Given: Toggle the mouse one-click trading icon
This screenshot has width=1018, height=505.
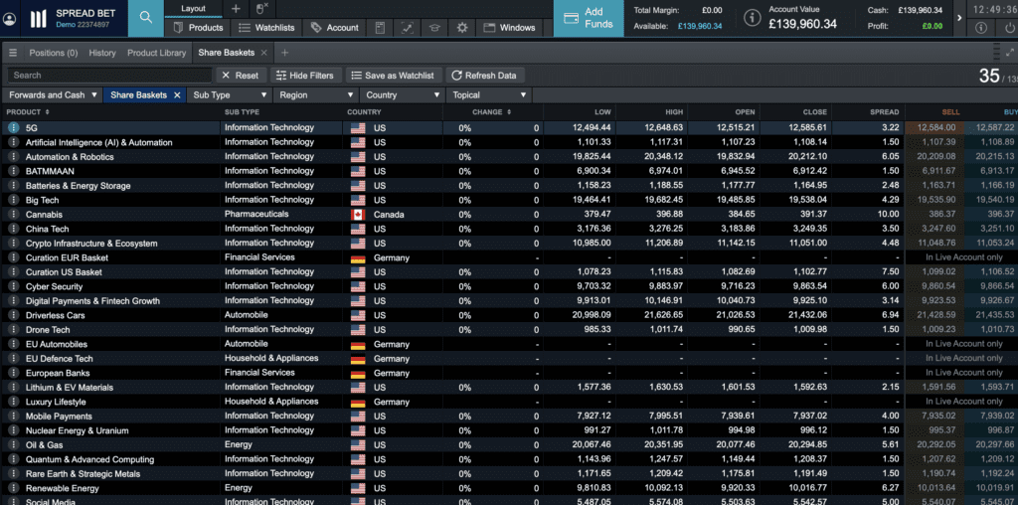Looking at the screenshot, I should pyautogui.click(x=261, y=8).
